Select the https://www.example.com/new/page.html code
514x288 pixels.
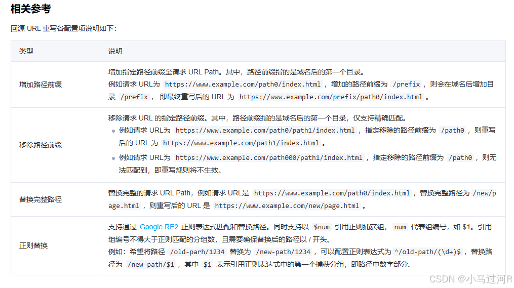[x=287, y=206]
